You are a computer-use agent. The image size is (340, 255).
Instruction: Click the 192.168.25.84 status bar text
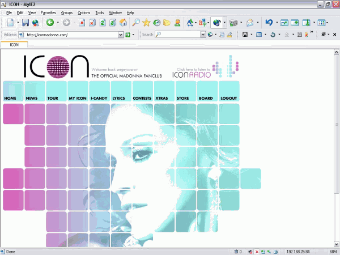(x=298, y=252)
